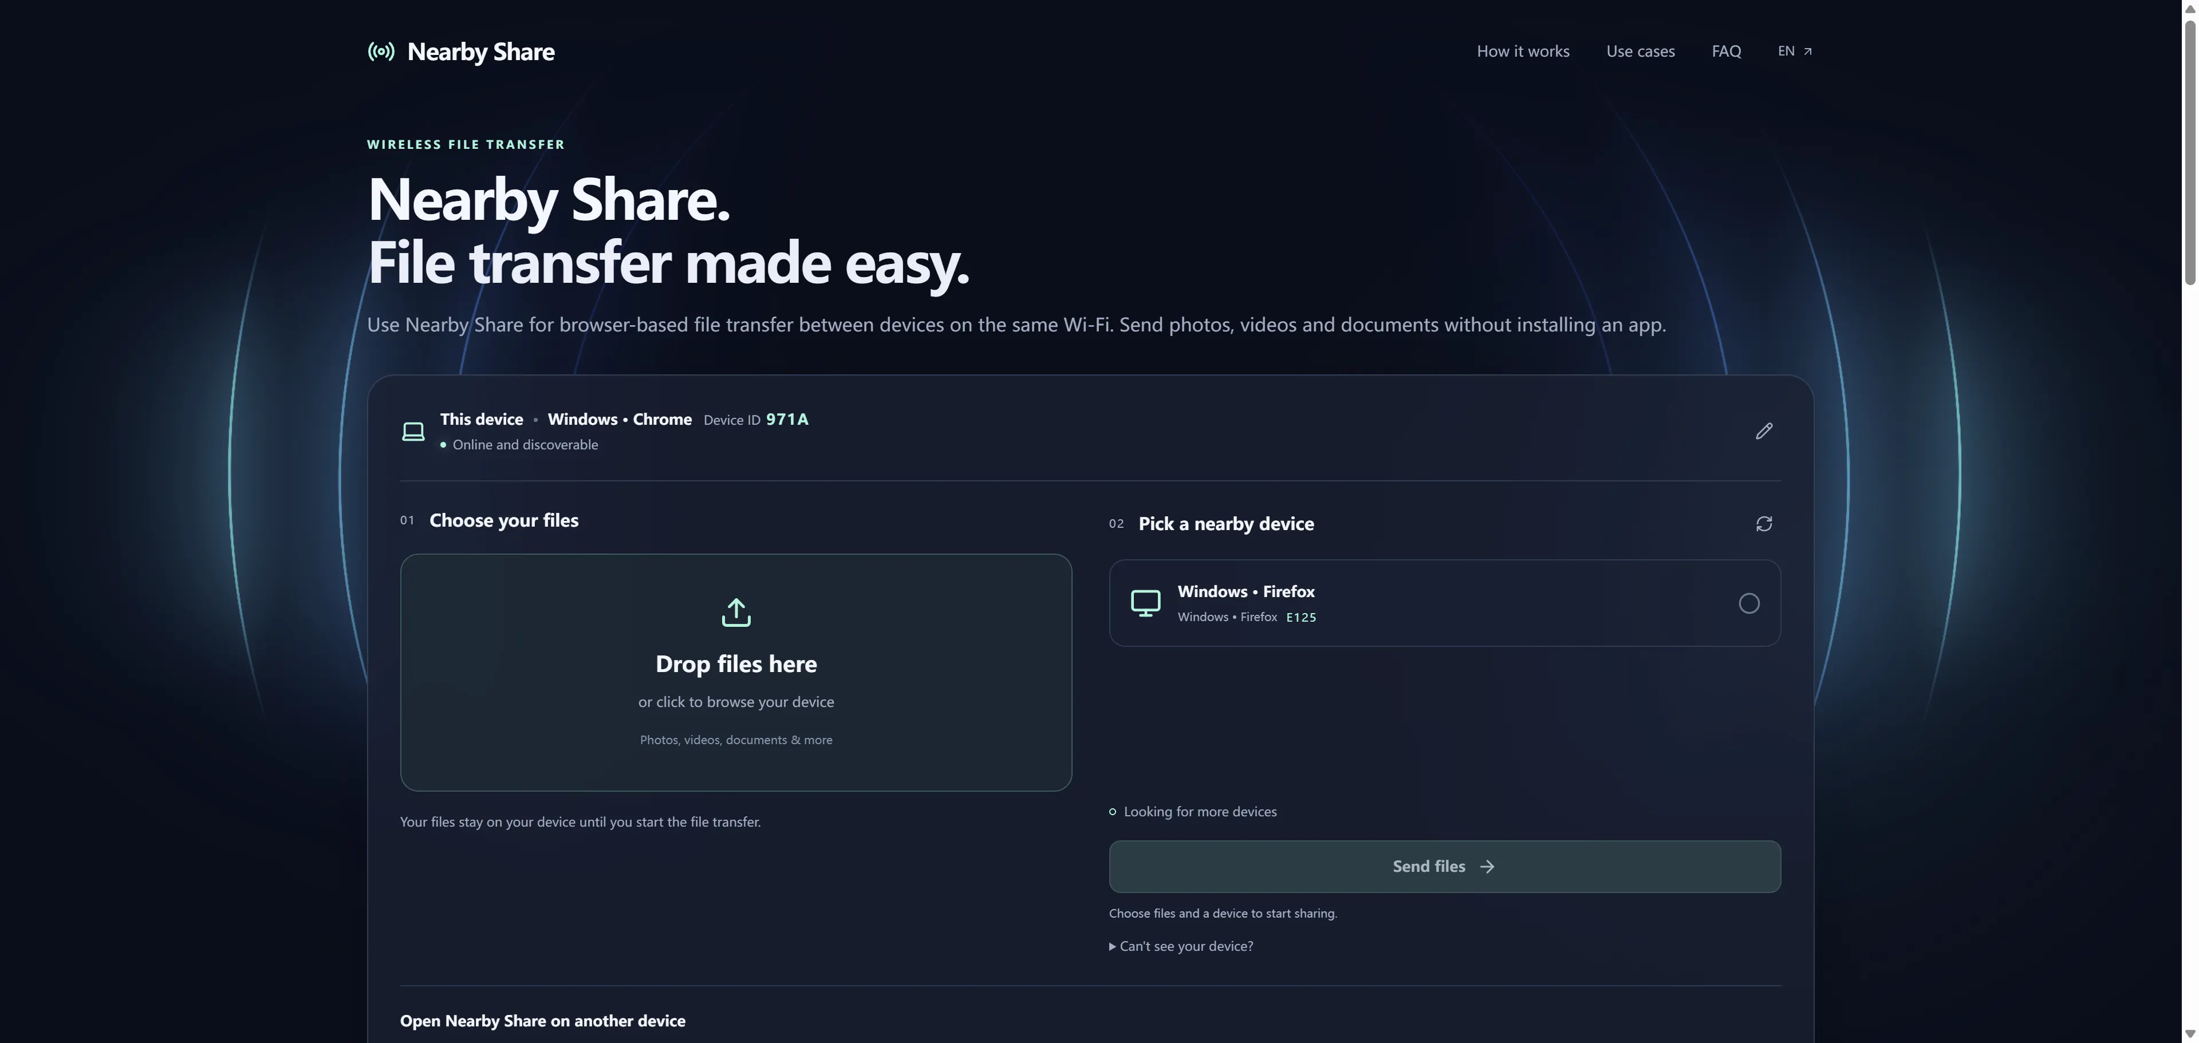This screenshot has height=1043, width=2199.
Task: Click the upload arrow icon in drop zone
Action: [x=736, y=612]
